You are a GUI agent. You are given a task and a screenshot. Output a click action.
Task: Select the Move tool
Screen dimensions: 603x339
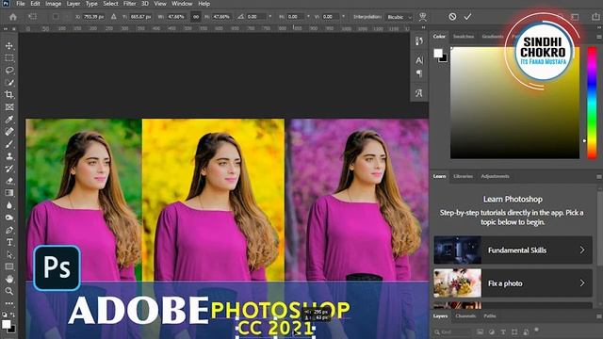click(x=9, y=46)
